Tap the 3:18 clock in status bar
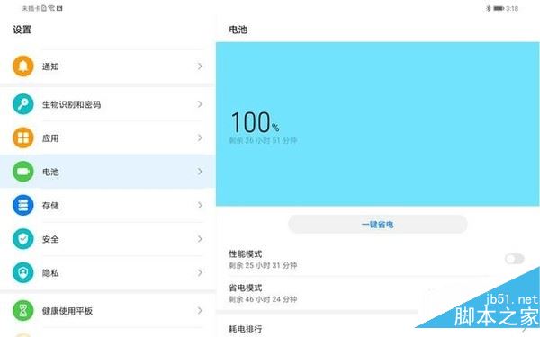The width and height of the screenshot is (540, 337). coord(512,8)
